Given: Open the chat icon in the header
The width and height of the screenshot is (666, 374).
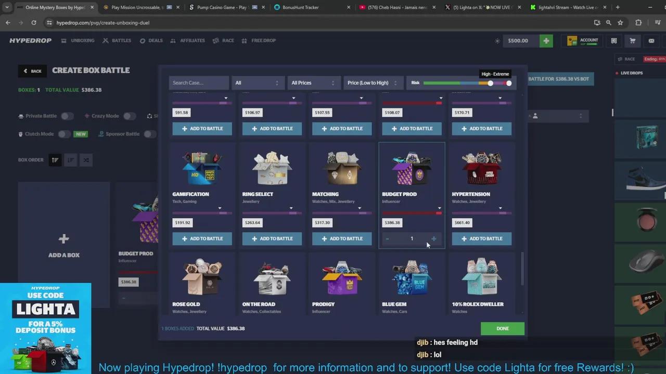Looking at the screenshot, I should [x=614, y=41].
